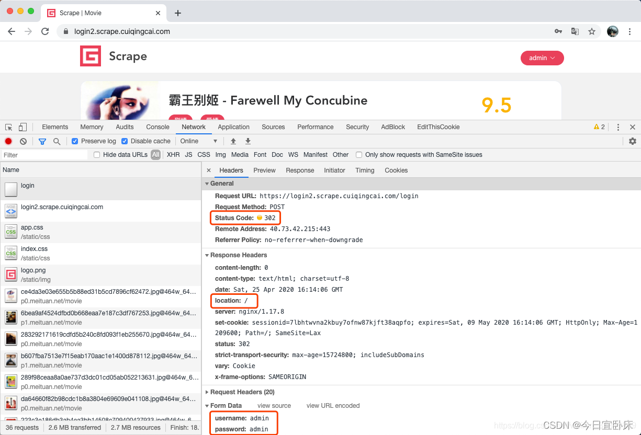Open DevTools settings with the gear icon
Screen dimensions: 641x435
pyautogui.click(x=633, y=141)
